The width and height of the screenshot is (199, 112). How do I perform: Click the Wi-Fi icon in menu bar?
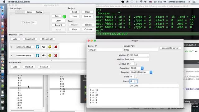pos(141,2)
